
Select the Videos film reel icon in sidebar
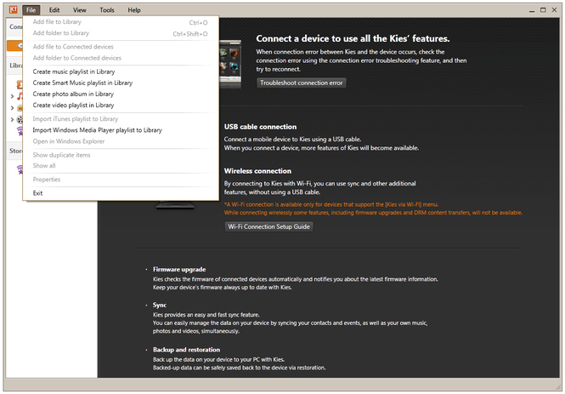(20, 119)
